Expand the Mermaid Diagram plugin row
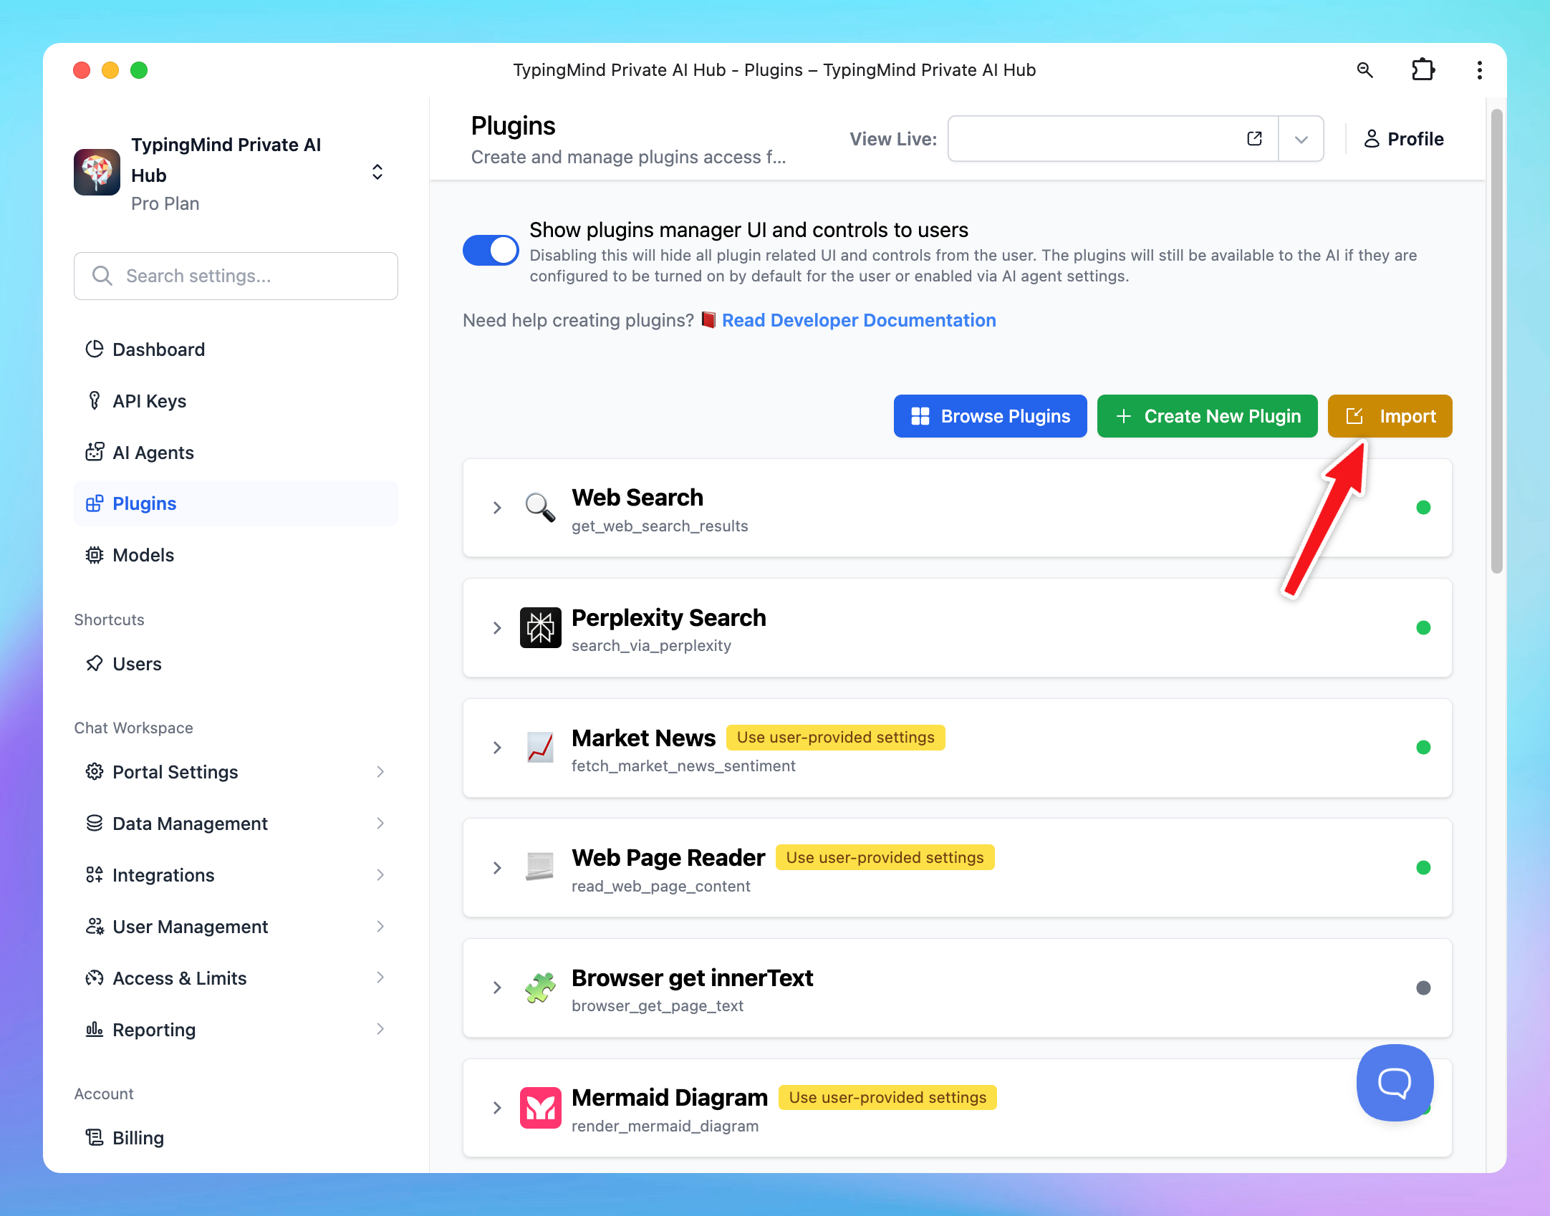The image size is (1550, 1216). pyautogui.click(x=497, y=1108)
